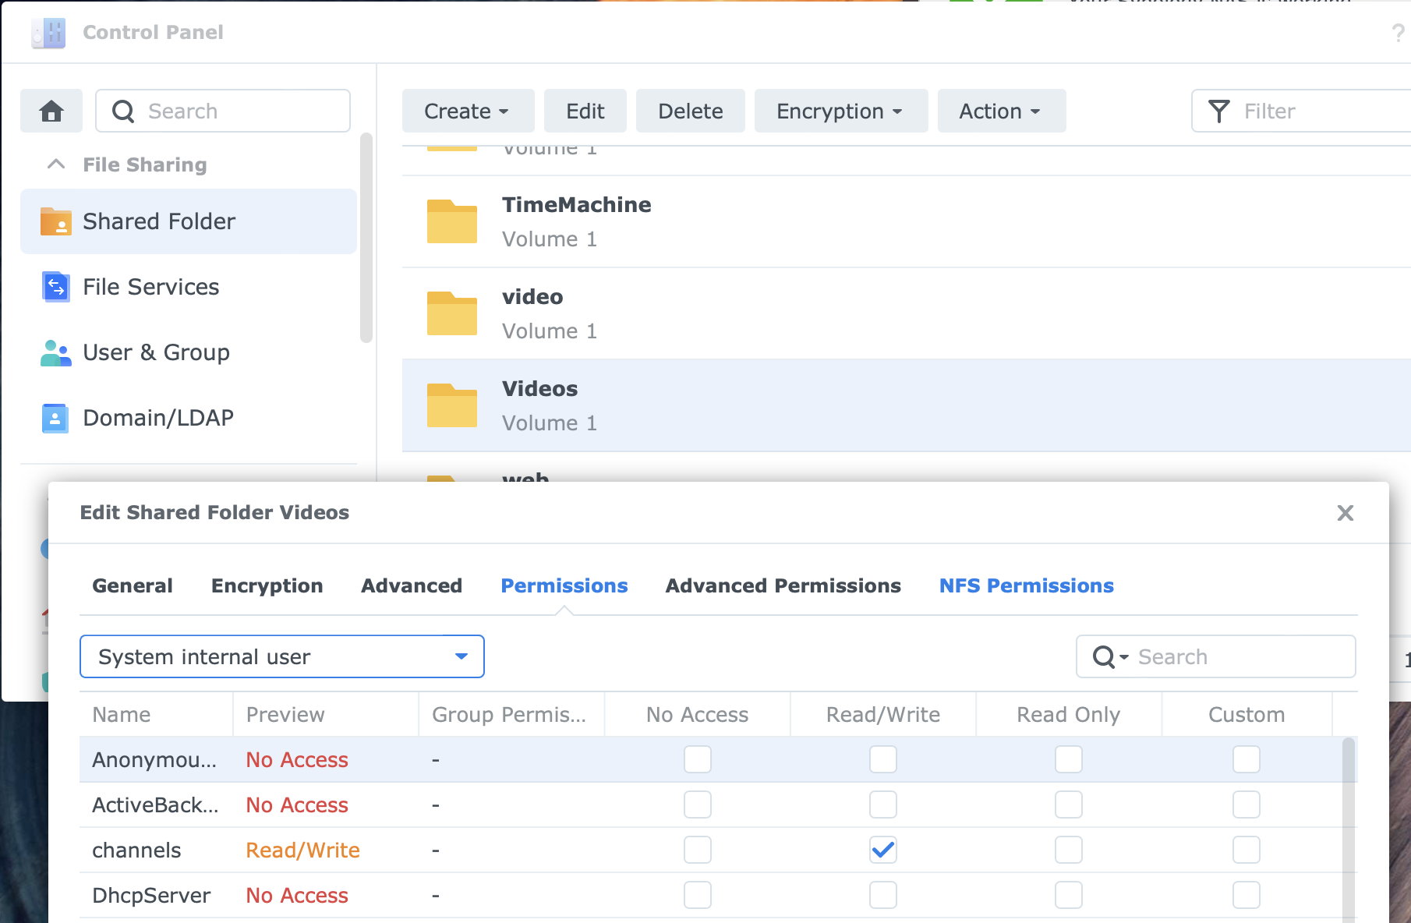Collapse the File Sharing section
This screenshot has width=1411, height=923.
[56, 164]
